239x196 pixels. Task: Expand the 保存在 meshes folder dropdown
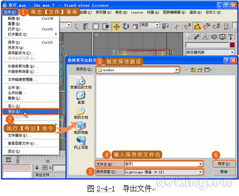tap(177, 70)
